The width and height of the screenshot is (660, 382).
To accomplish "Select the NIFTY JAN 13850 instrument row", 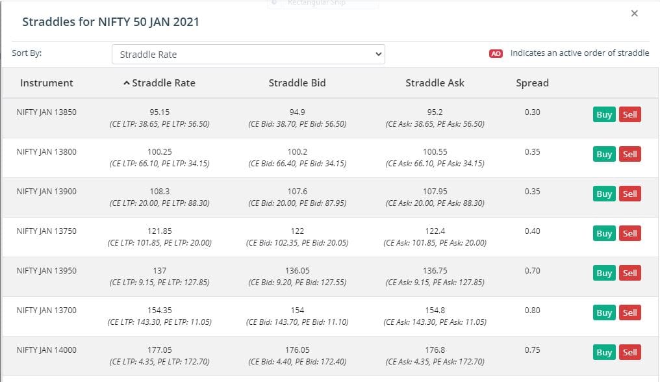I will [330, 118].
